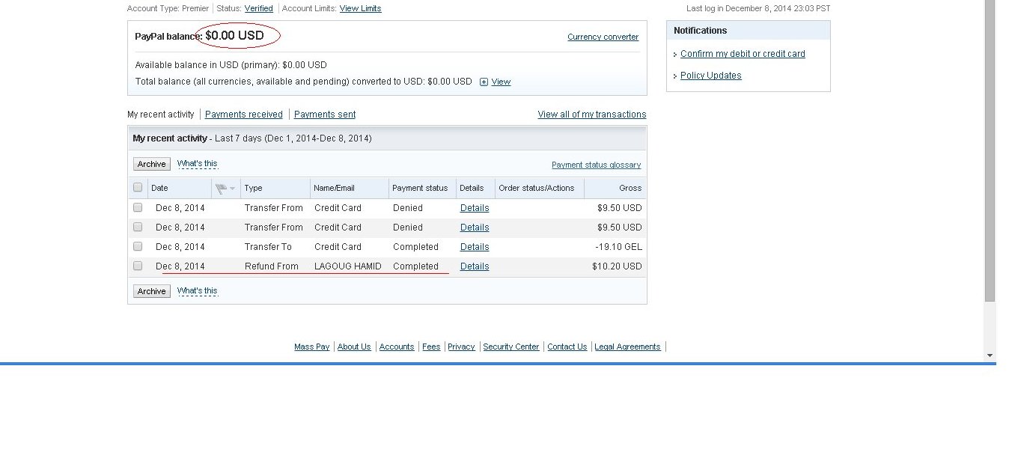Check the first Transfer From Denied row checkbox
The height and width of the screenshot is (473, 1015).
coord(138,207)
